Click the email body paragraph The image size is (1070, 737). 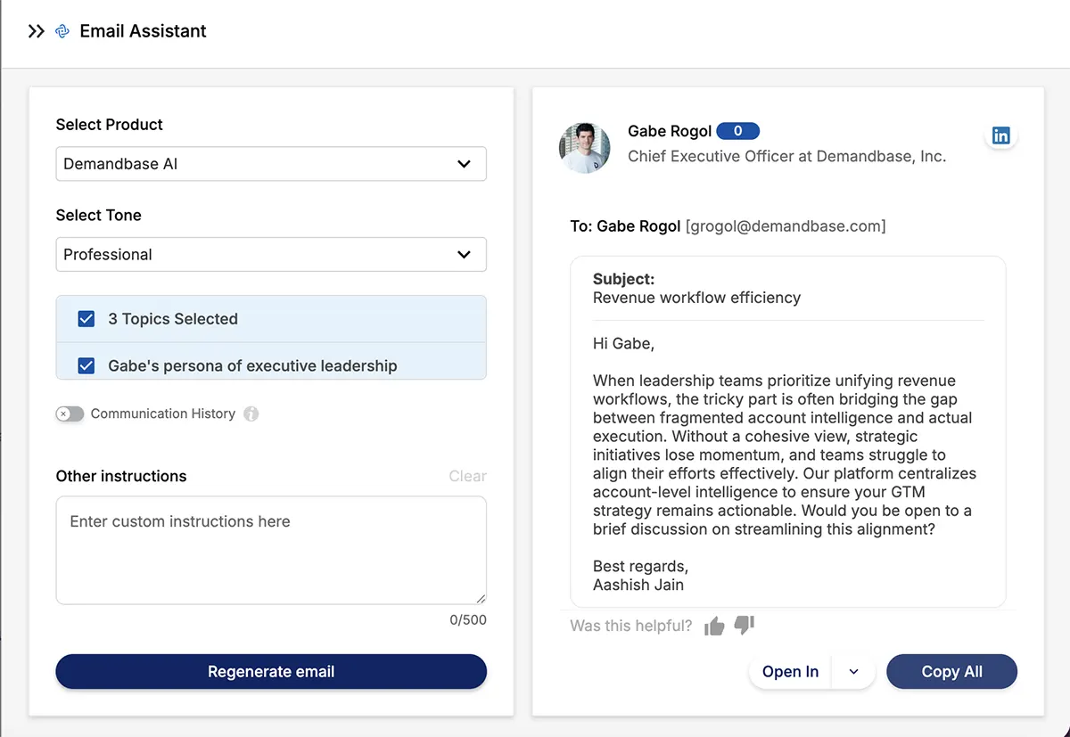(786, 454)
